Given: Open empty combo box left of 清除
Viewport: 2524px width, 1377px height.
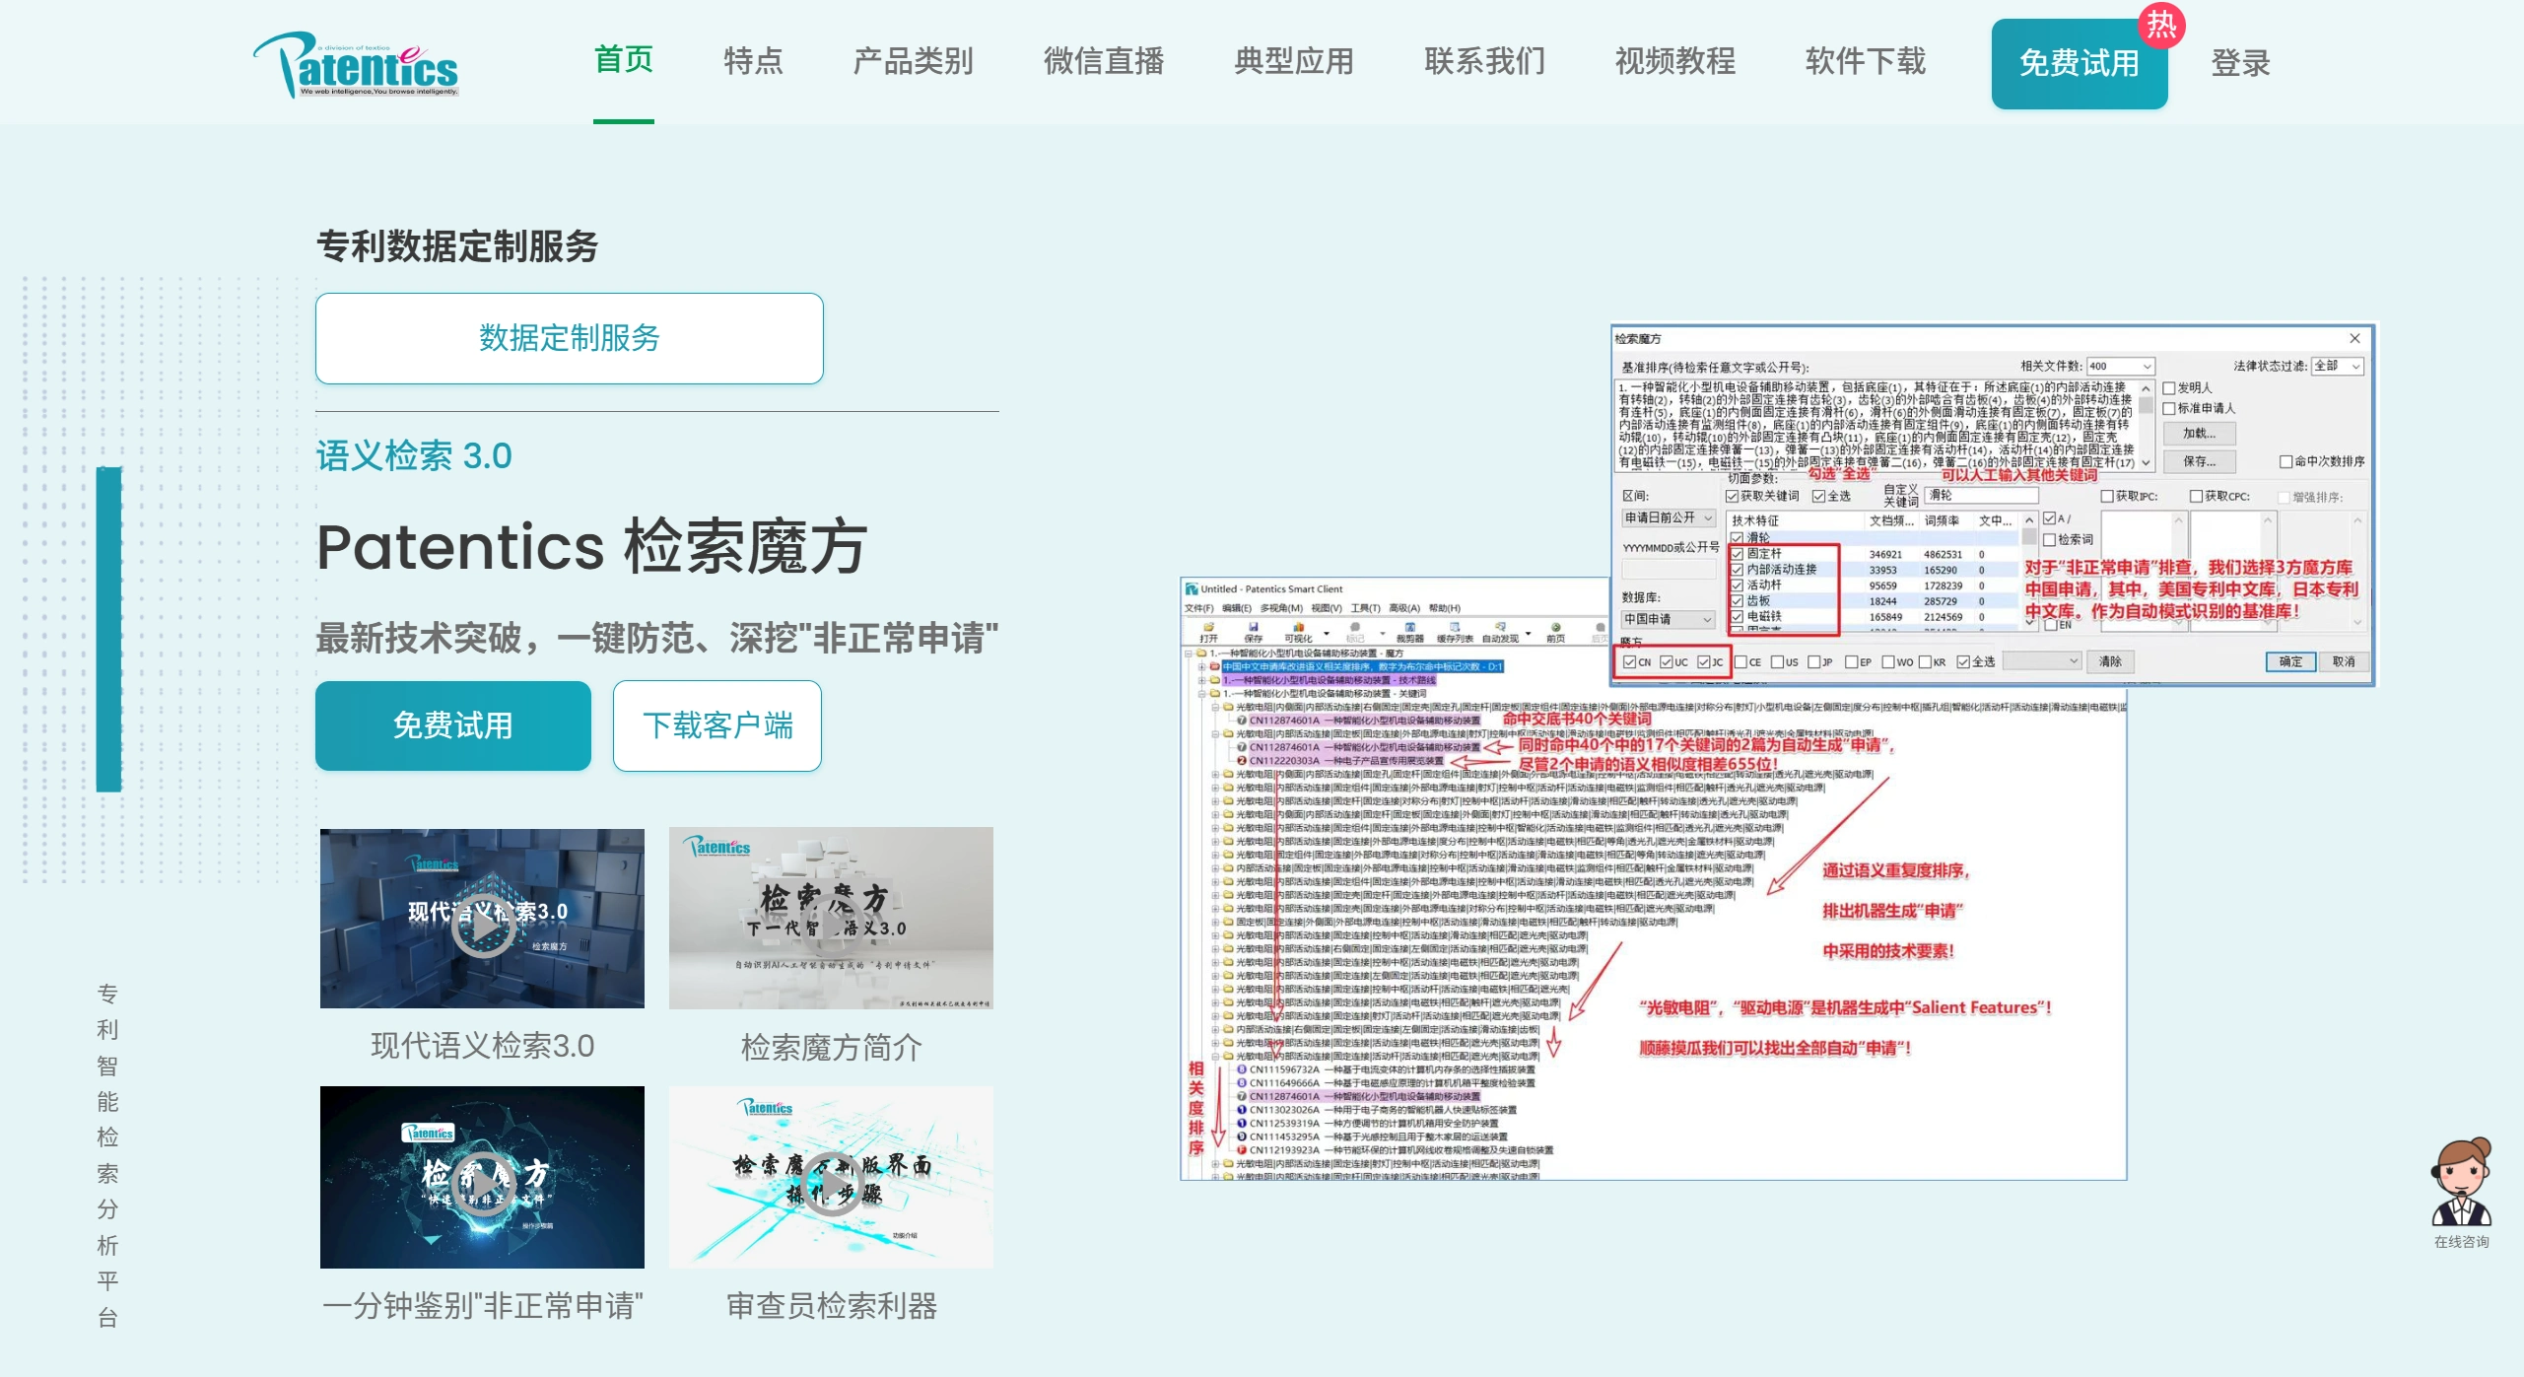Looking at the screenshot, I should tap(2042, 661).
